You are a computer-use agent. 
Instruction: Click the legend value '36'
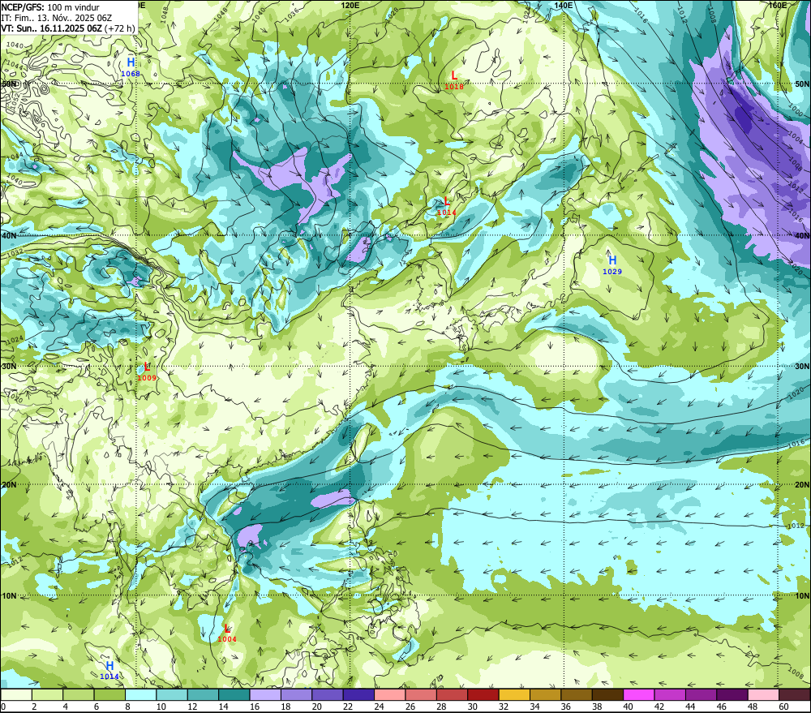click(565, 707)
